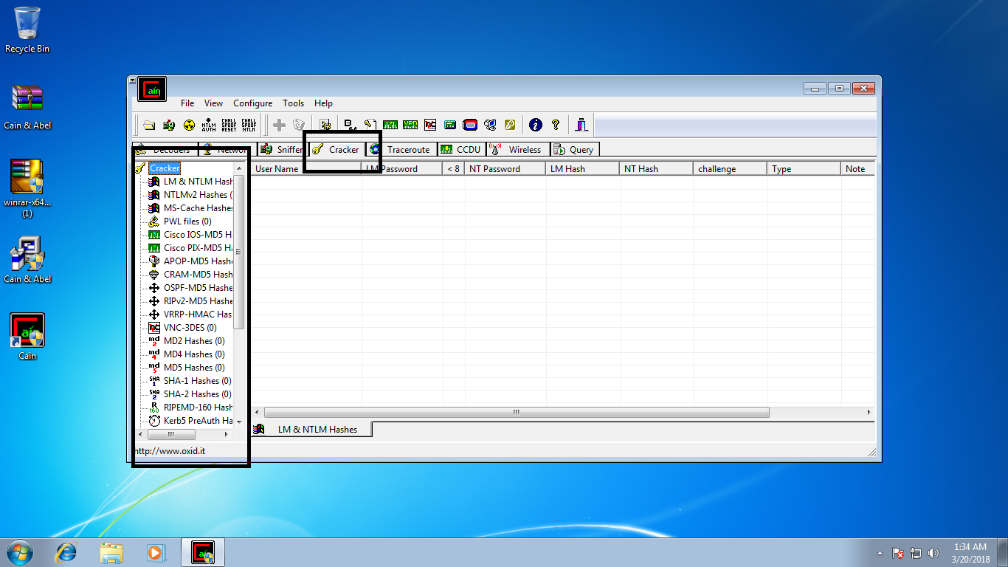Click the yellow question mark help icon
This screenshot has width=1008, height=567.
[x=556, y=126]
